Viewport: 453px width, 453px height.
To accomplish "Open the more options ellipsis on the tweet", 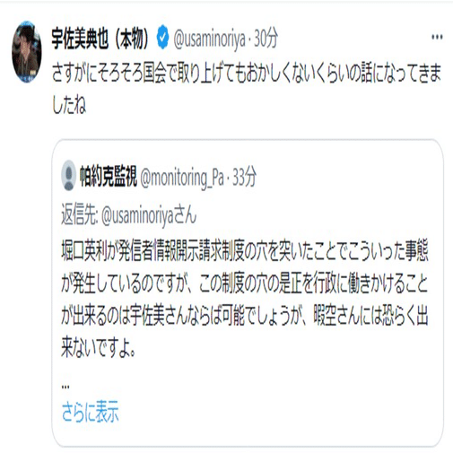I will click(437, 38).
